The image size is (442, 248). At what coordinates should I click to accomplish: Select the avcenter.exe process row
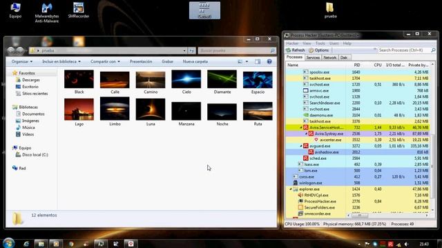(358, 140)
